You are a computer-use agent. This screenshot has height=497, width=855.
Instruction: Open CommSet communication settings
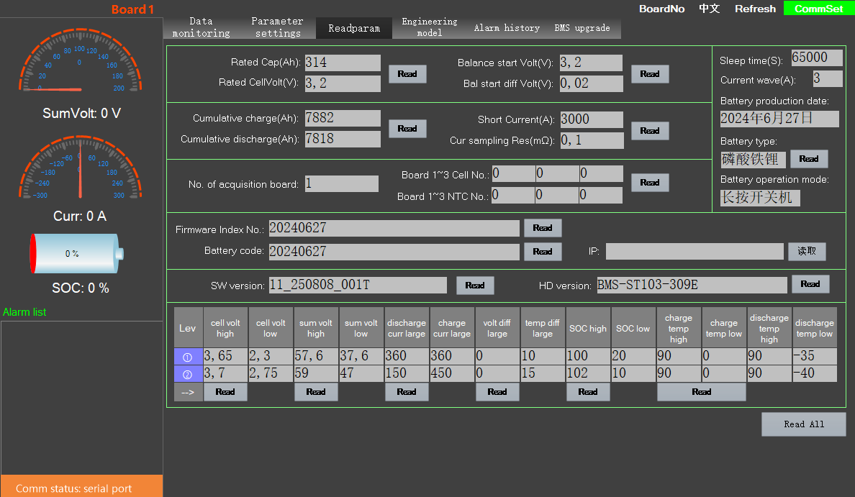(819, 9)
